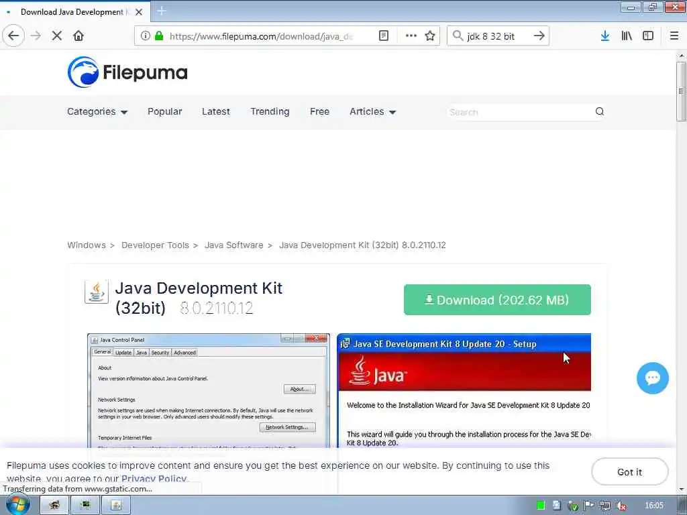Open the Firefox hamburger menu
687x515 pixels.
point(674,36)
